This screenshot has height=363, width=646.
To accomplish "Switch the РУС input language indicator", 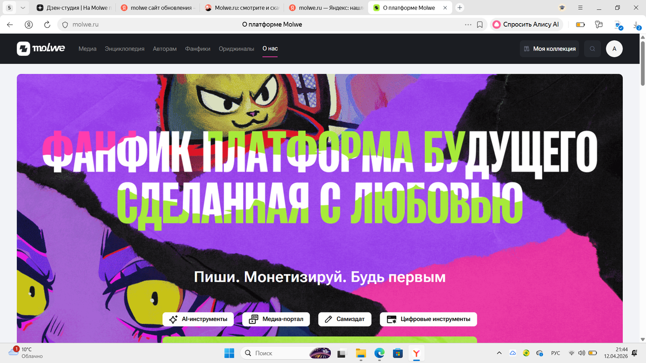I will [556, 353].
